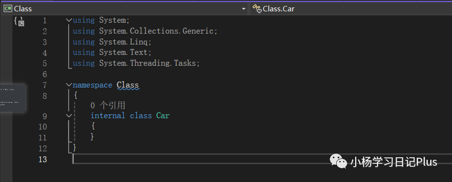Image resolution: width=452 pixels, height=182 pixels.
Task: Click the Class.Car type icon
Action: pyautogui.click(x=257, y=8)
